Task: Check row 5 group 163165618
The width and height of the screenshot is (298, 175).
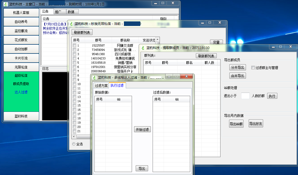Action: coord(75,63)
